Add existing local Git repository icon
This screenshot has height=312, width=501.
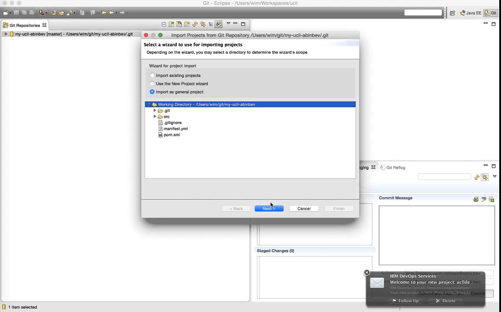[x=171, y=24]
